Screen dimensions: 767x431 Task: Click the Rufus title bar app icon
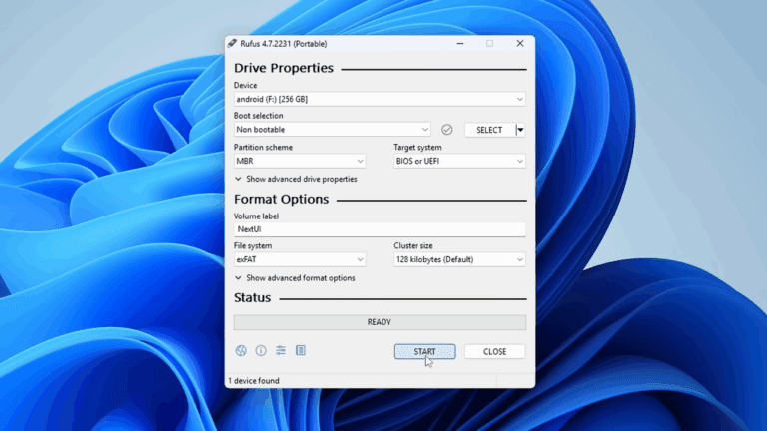coord(232,44)
